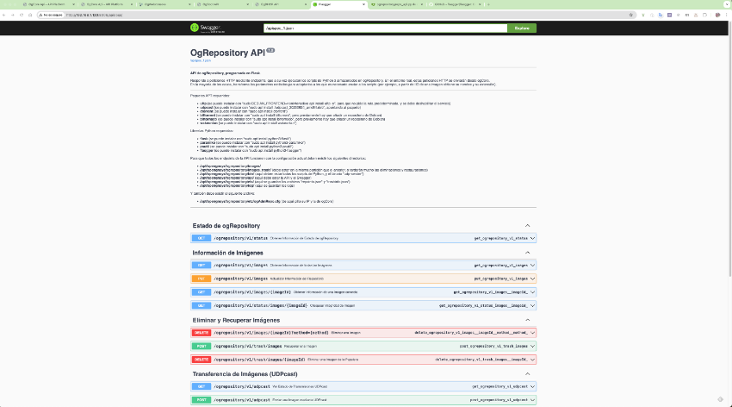
Task: Click DELETE badge for /ogrepository/v1/trash/images/{imageId}
Action: [x=201, y=359]
